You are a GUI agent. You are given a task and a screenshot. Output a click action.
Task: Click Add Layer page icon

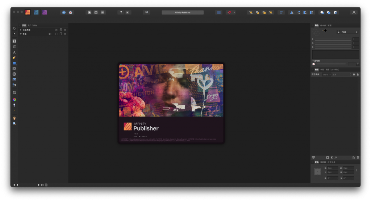click(x=354, y=157)
